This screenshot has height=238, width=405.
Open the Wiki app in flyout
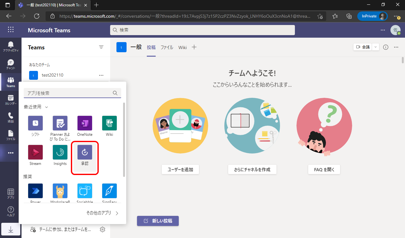tap(109, 126)
